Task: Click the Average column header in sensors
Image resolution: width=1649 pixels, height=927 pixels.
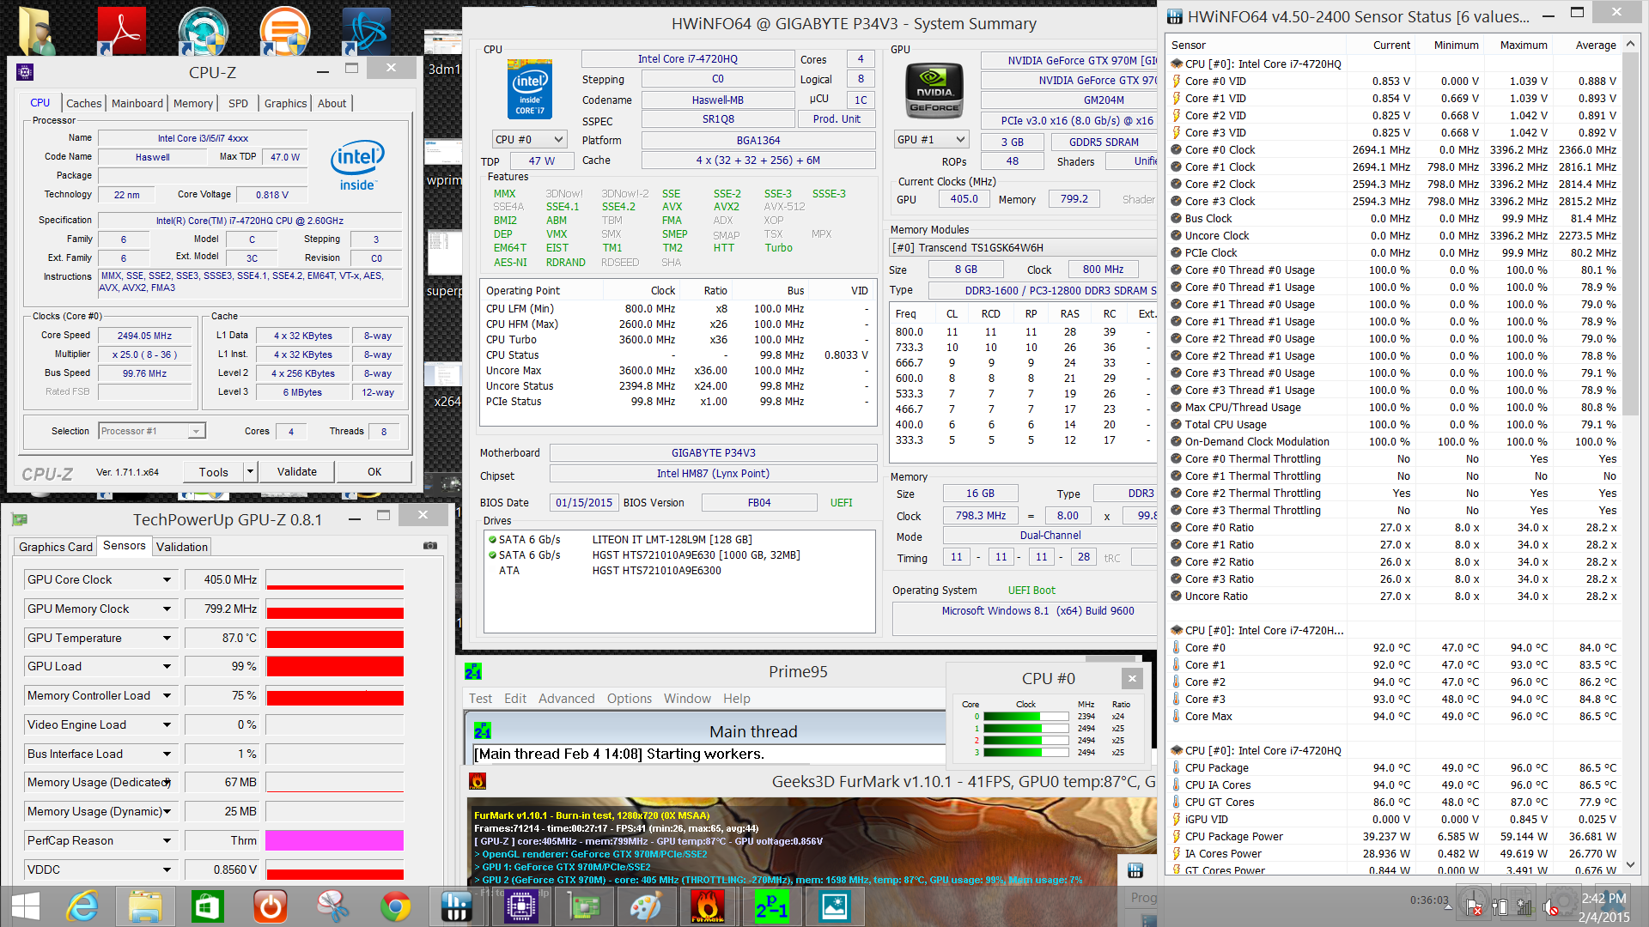Action: (x=1596, y=45)
